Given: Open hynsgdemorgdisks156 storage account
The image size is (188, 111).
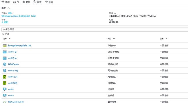Looking at the screenshot, I should click(x=20, y=46).
